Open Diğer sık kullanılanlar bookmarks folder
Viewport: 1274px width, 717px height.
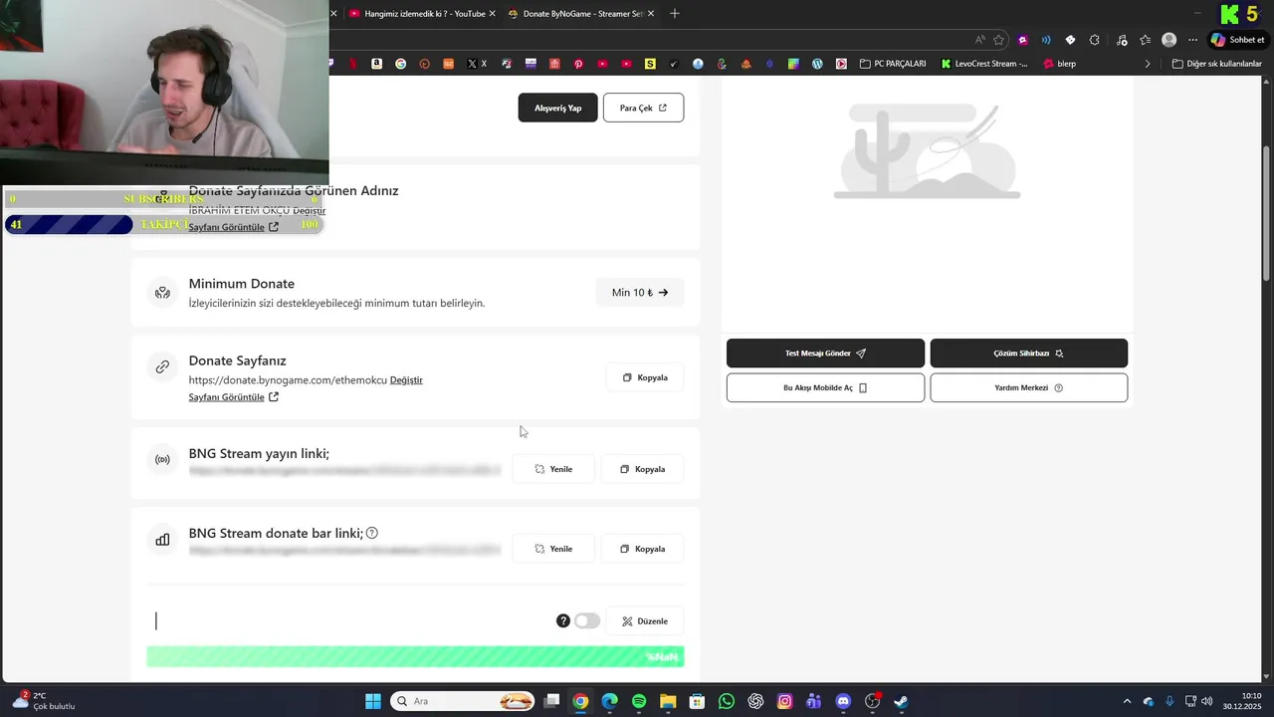tap(1216, 64)
